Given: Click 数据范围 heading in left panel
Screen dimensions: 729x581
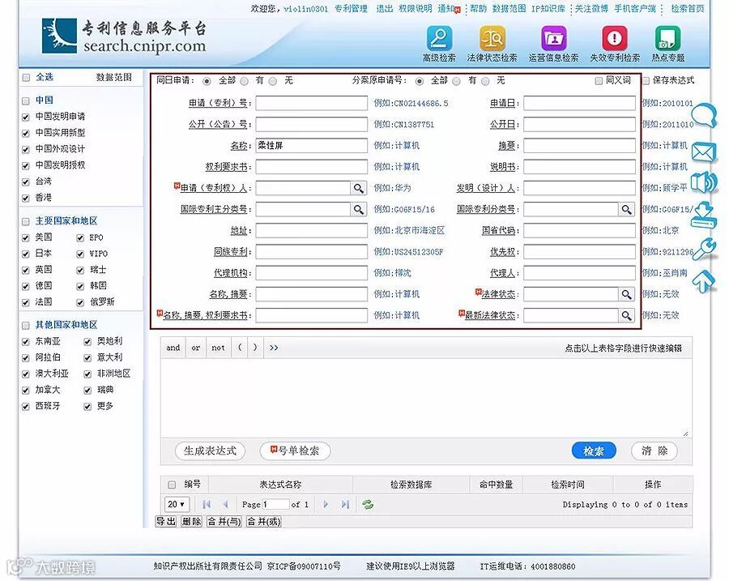Looking at the screenshot, I should [114, 77].
